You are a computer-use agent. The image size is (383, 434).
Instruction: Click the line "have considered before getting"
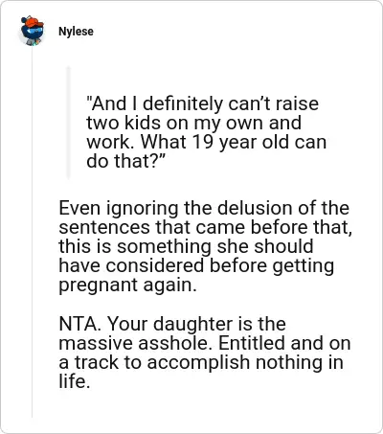point(196,266)
